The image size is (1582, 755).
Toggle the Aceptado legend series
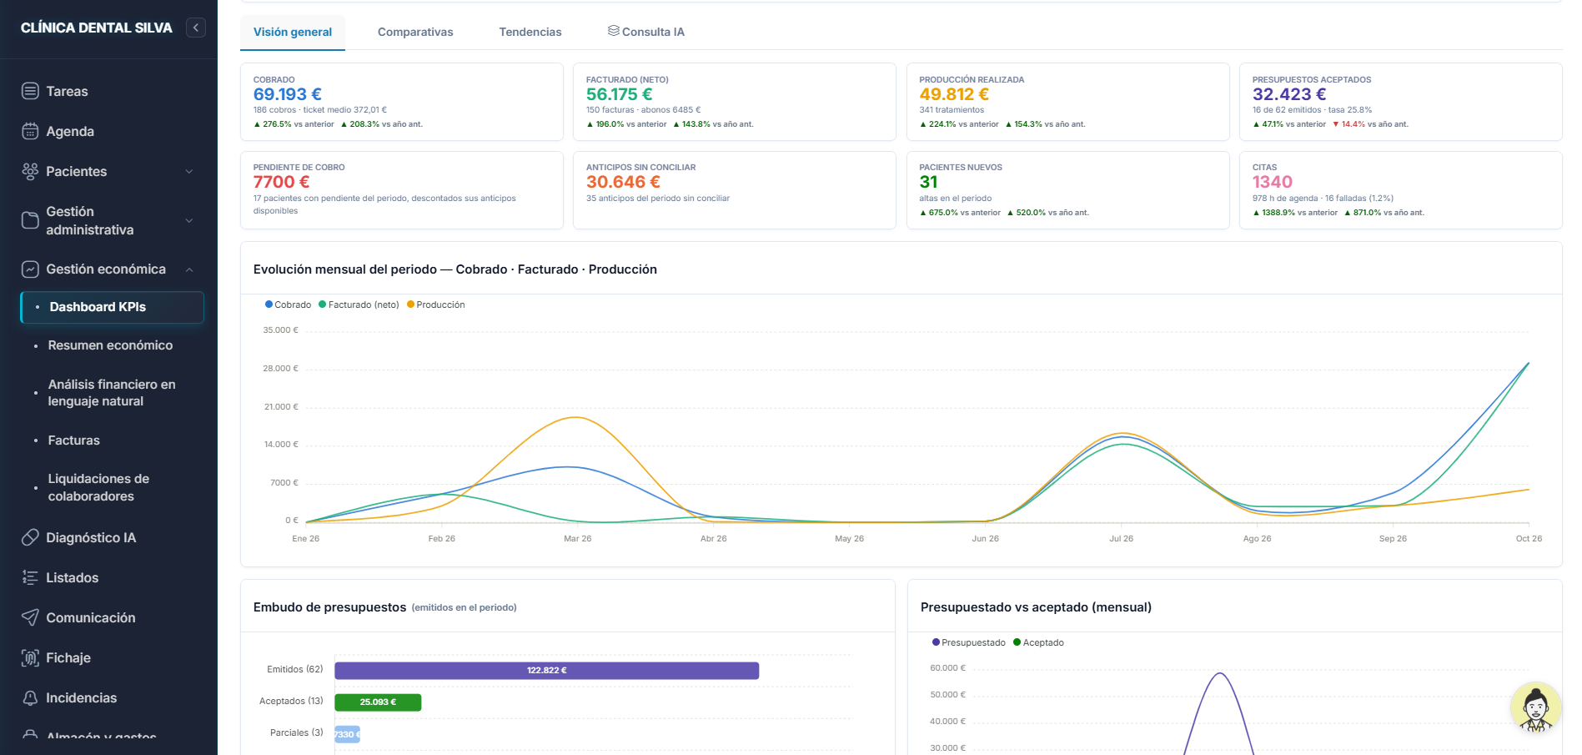[1038, 642]
